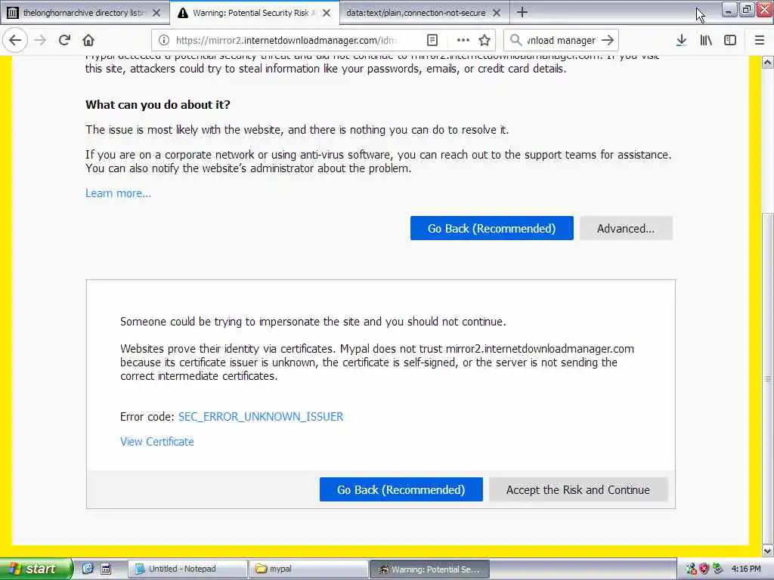This screenshot has height=580, width=774.
Task: Switch to thelonghornarchive directory listing tab
Action: 85,13
